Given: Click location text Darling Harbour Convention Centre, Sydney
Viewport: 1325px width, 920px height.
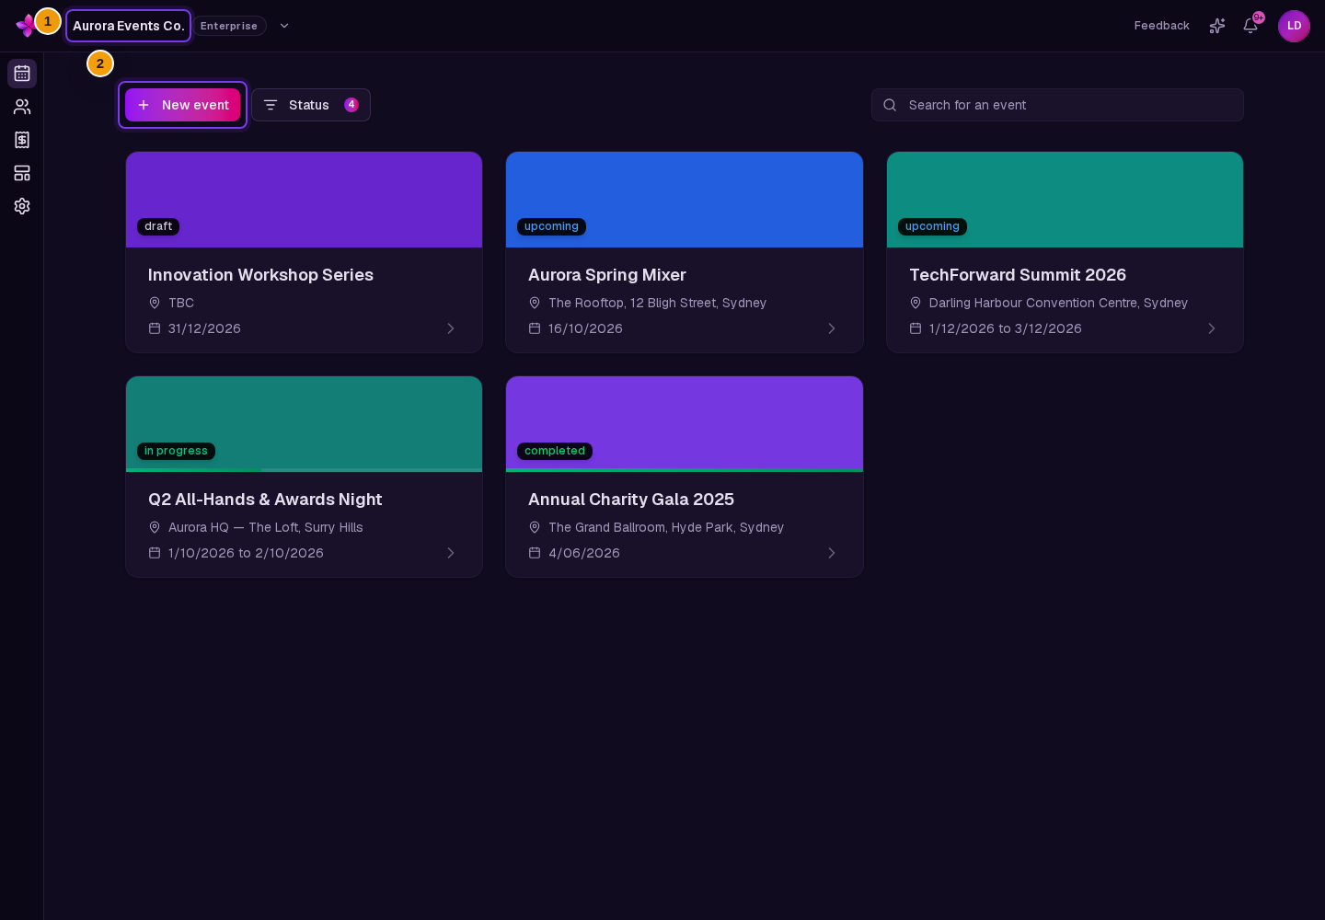Looking at the screenshot, I should (1058, 303).
